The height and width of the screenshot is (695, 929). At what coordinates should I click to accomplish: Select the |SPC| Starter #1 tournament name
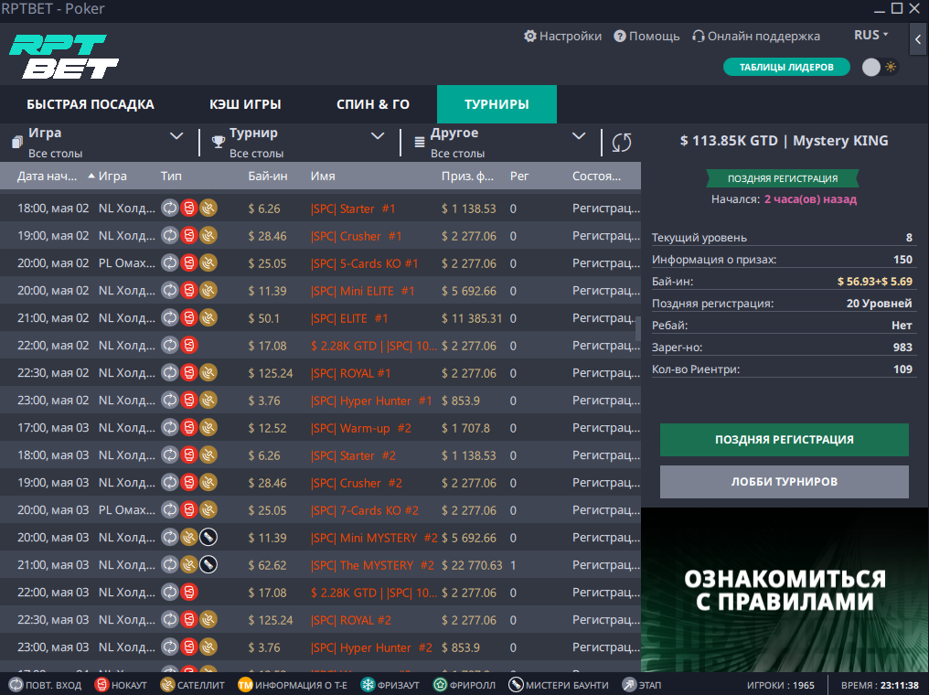[x=353, y=208]
